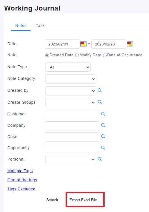
Task: Click the search magnifier beside Created by
Action: coord(100,90)
